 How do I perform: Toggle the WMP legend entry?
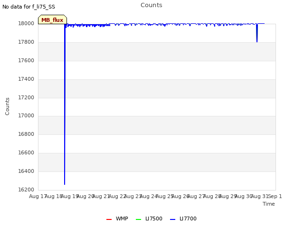click(x=117, y=218)
